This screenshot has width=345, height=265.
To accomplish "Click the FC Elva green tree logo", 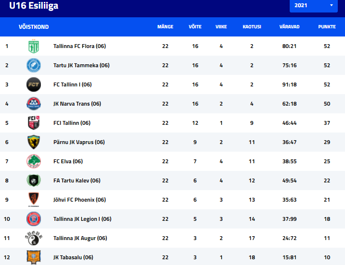I will pyautogui.click(x=34, y=161).
